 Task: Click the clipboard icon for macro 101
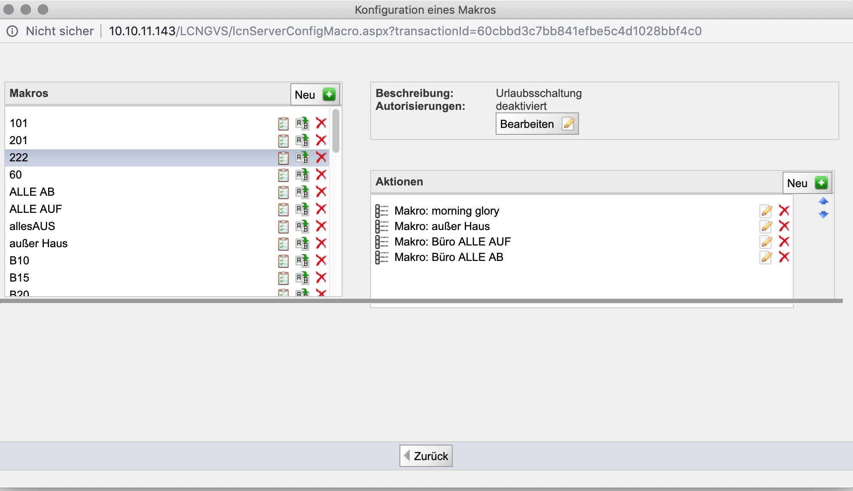tap(283, 124)
